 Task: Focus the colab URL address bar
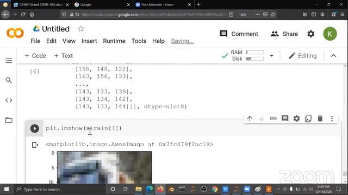tap(153, 15)
